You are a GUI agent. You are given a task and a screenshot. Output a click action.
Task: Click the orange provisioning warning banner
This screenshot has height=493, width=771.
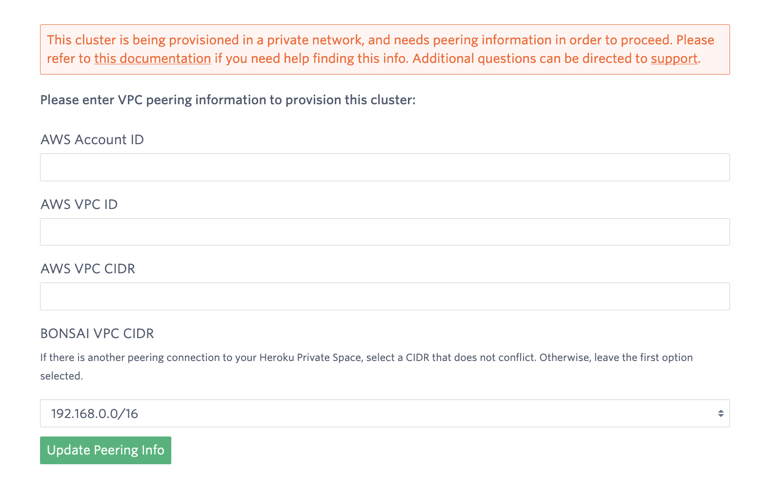385,49
